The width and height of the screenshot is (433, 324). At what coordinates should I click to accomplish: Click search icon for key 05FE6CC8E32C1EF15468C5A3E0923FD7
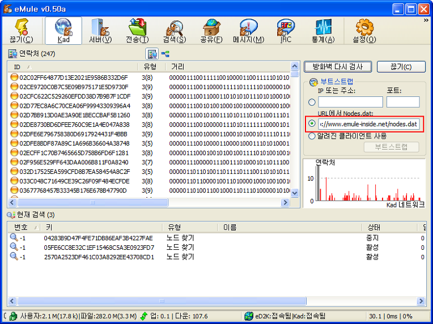pyautogui.click(x=14, y=247)
